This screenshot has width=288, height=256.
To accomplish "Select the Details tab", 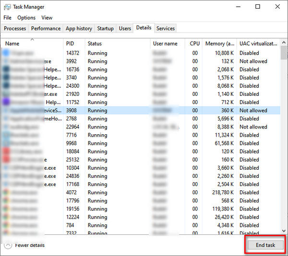I will click(x=144, y=28).
